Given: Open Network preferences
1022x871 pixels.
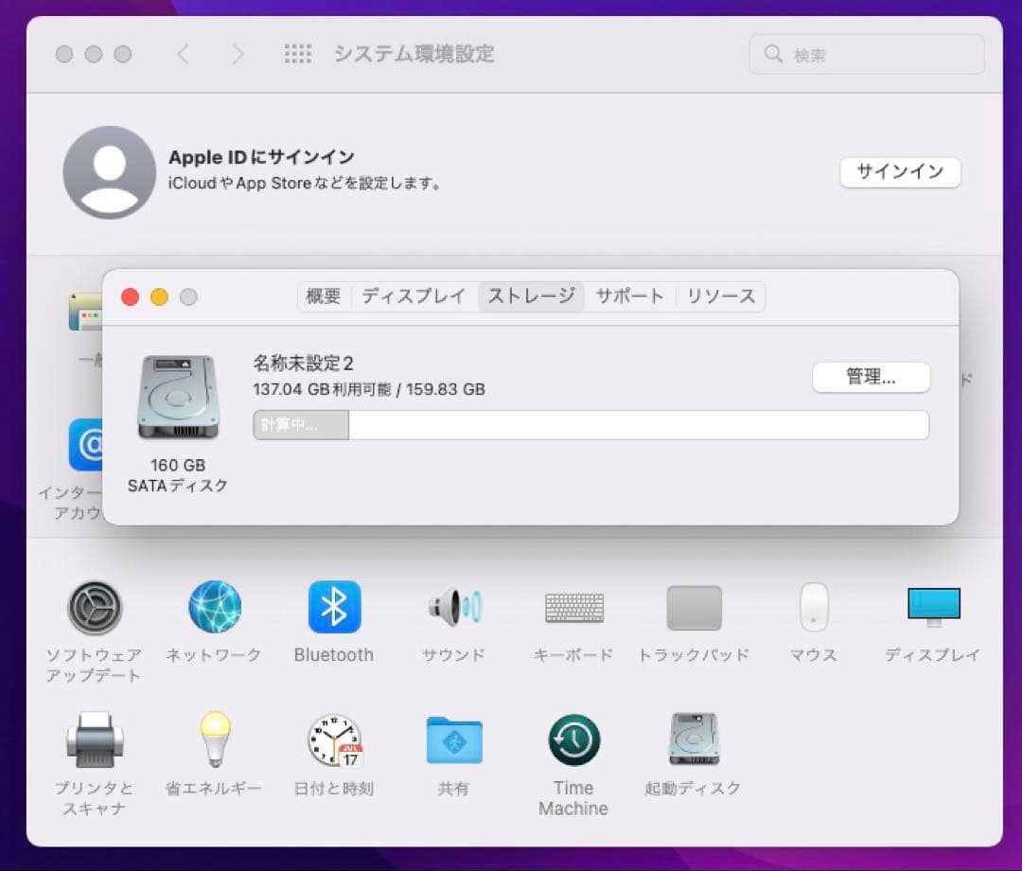Looking at the screenshot, I should click(214, 609).
